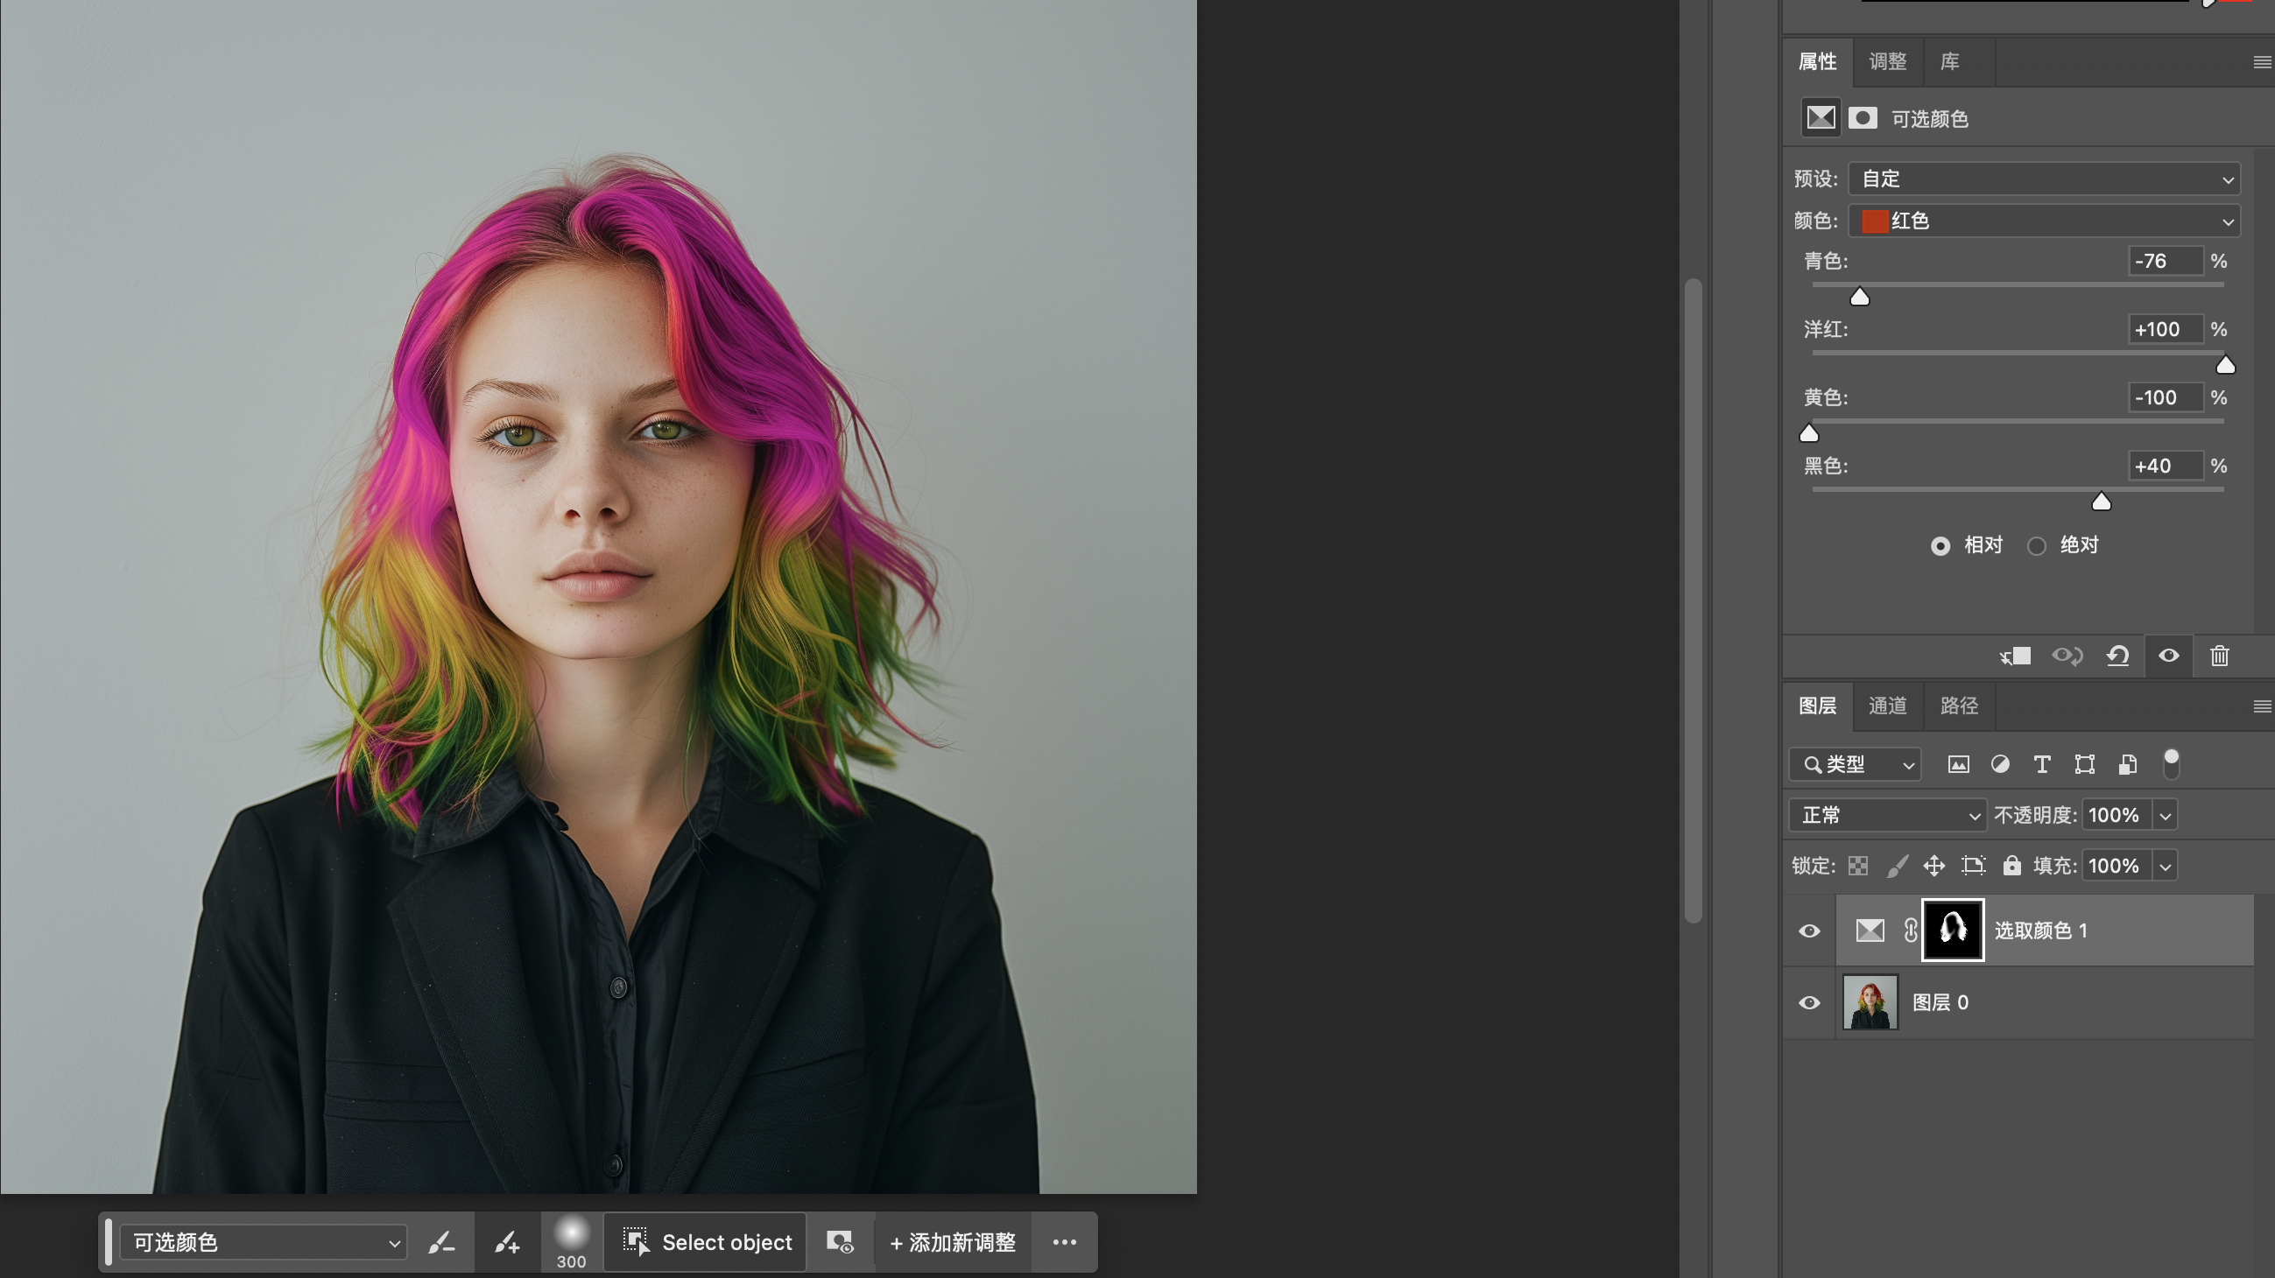Hide the 选取颜色 1 layer
This screenshot has width=2275, height=1278.
pos(1808,931)
